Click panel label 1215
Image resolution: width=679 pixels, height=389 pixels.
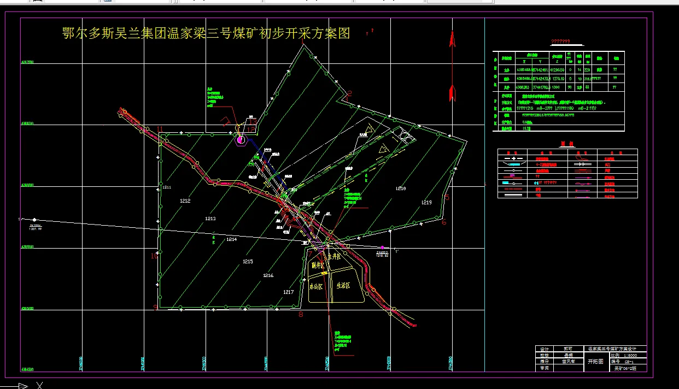coord(248,262)
